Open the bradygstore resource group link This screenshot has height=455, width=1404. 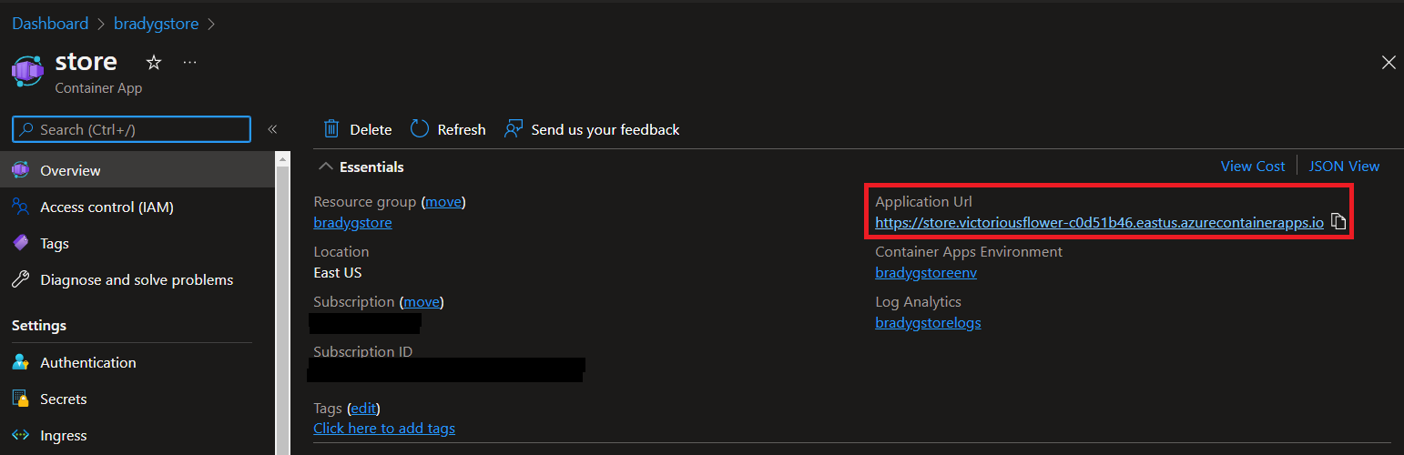click(352, 222)
